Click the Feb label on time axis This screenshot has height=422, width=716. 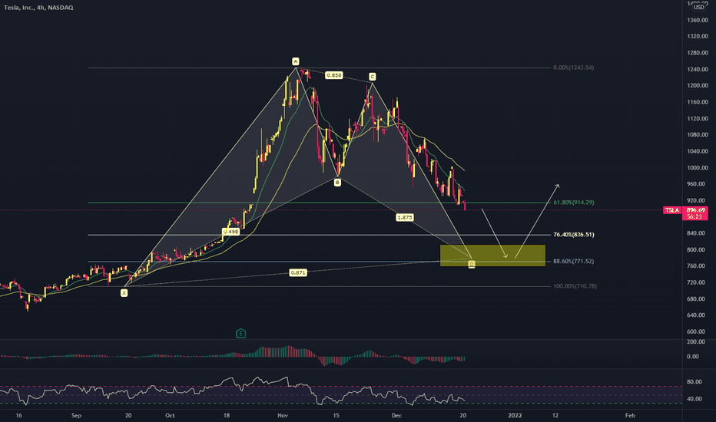(x=630, y=416)
